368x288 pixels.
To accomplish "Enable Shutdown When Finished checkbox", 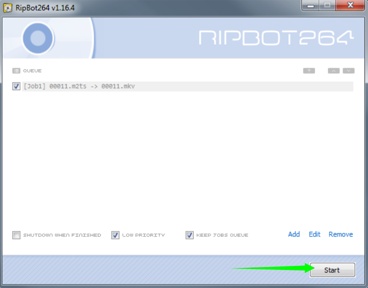I will click(17, 235).
